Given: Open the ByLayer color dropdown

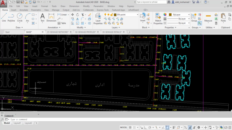Looking at the screenshot, I should click(x=188, y=14).
